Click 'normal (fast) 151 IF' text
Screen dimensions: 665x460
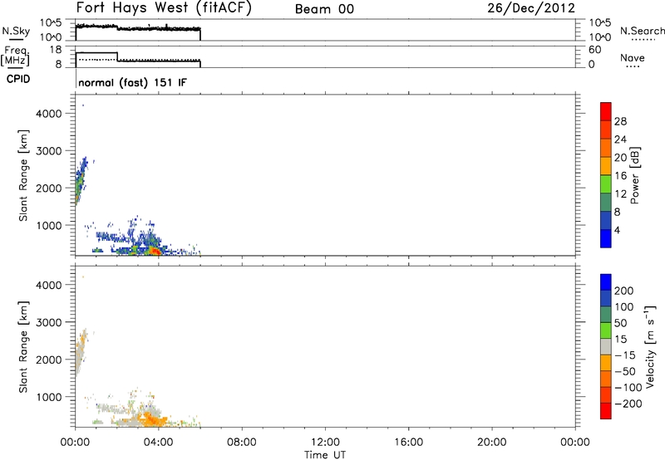click(132, 82)
